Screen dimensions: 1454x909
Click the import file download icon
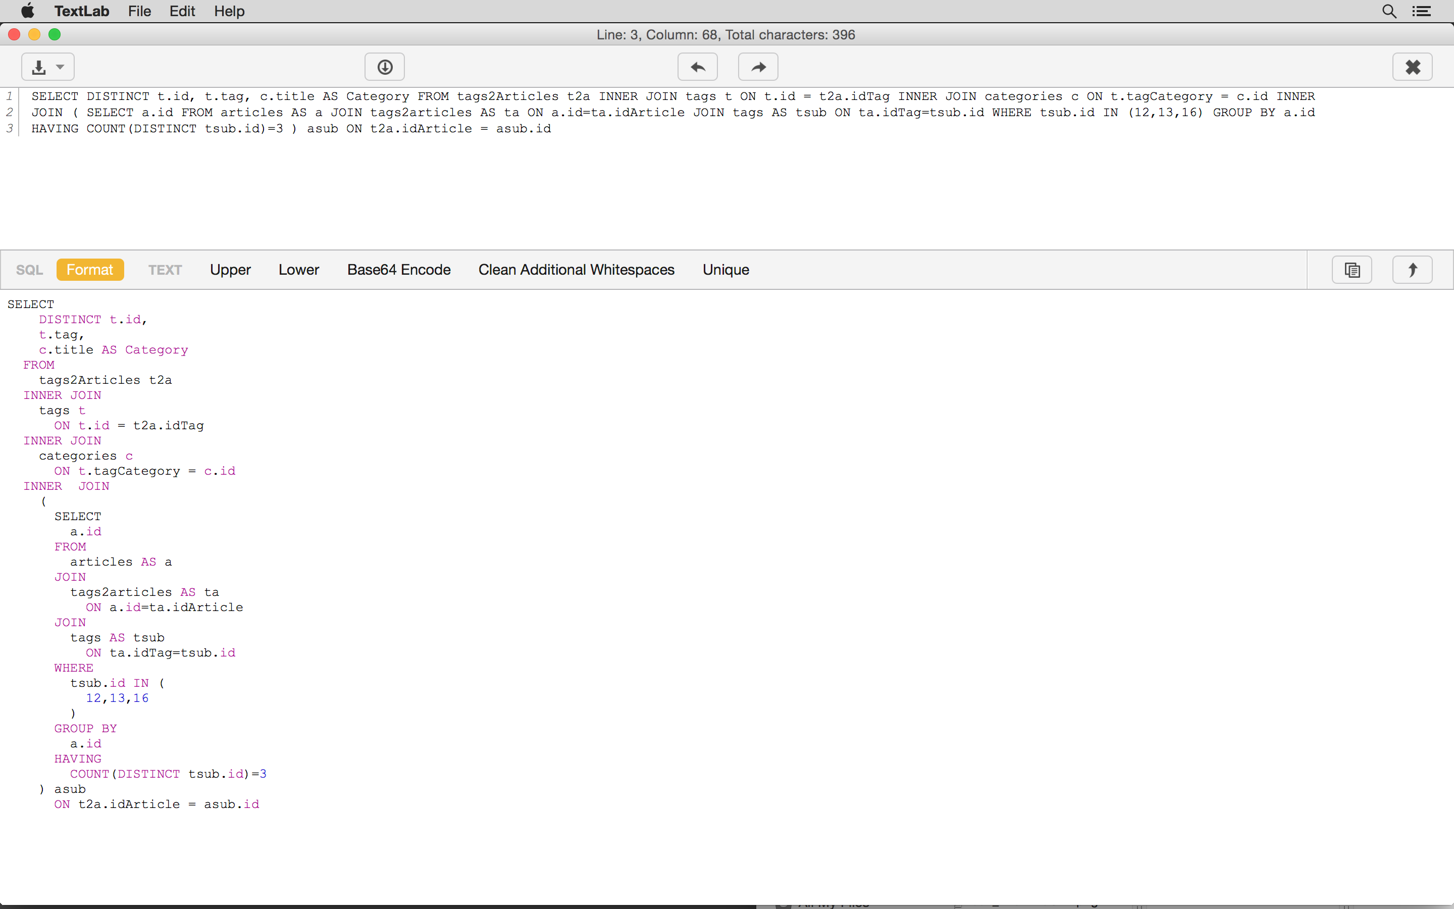coord(39,67)
